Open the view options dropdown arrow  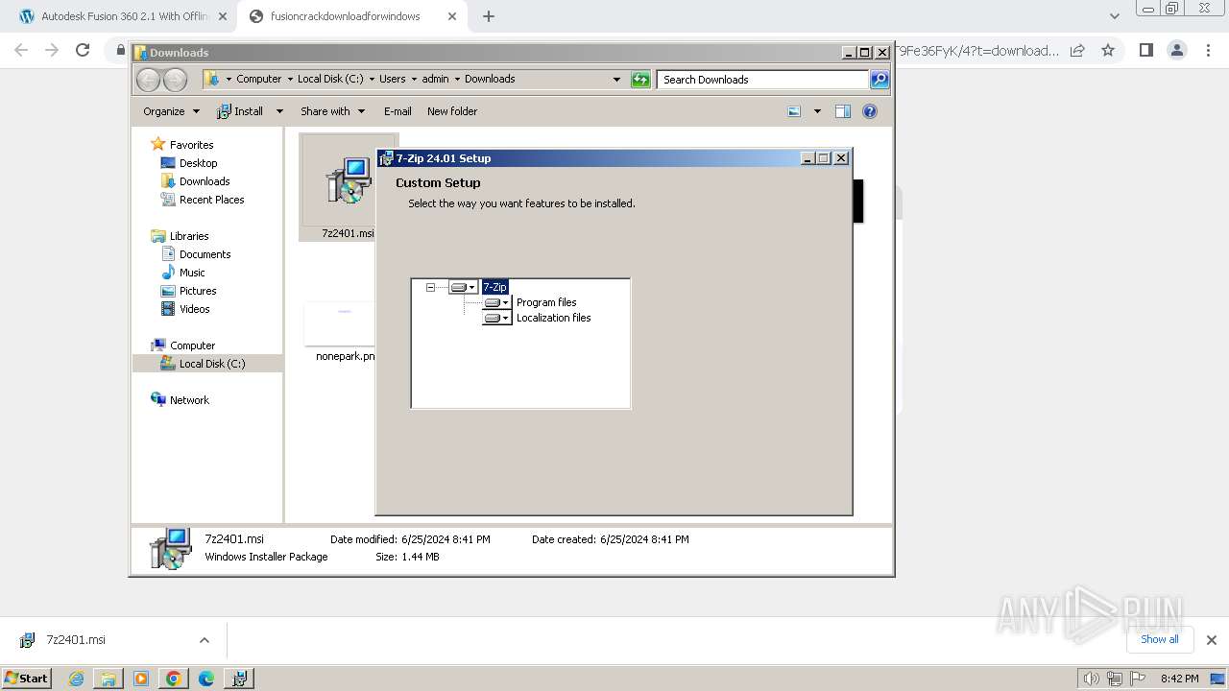pyautogui.click(x=817, y=111)
